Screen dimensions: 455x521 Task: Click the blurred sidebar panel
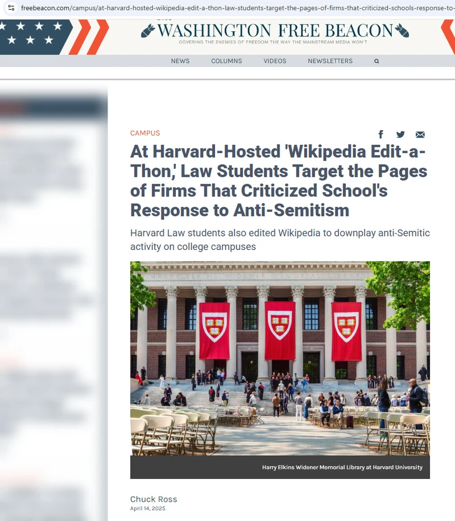click(x=53, y=302)
